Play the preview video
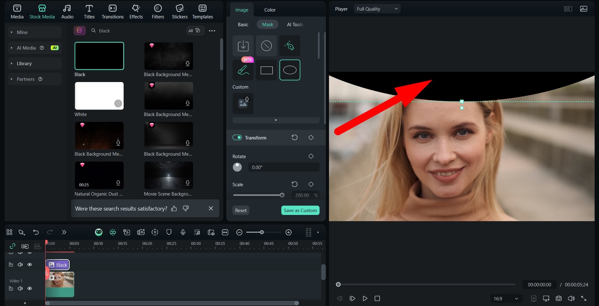 tap(365, 299)
